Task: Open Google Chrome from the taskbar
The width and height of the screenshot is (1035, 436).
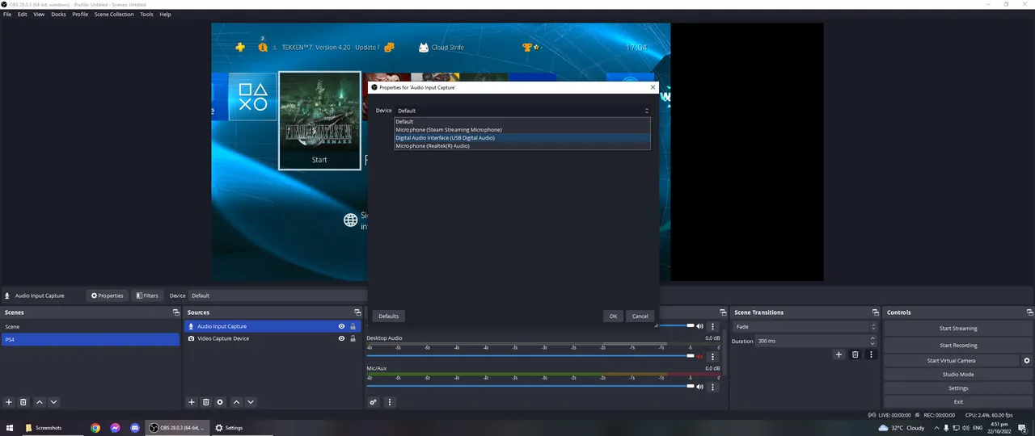Action: coord(95,428)
